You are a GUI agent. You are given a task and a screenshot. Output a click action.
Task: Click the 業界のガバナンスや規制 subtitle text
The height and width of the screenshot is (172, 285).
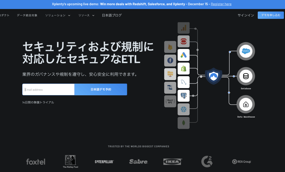[x=80, y=74]
